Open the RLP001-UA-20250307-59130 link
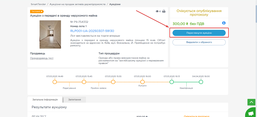 (92, 31)
